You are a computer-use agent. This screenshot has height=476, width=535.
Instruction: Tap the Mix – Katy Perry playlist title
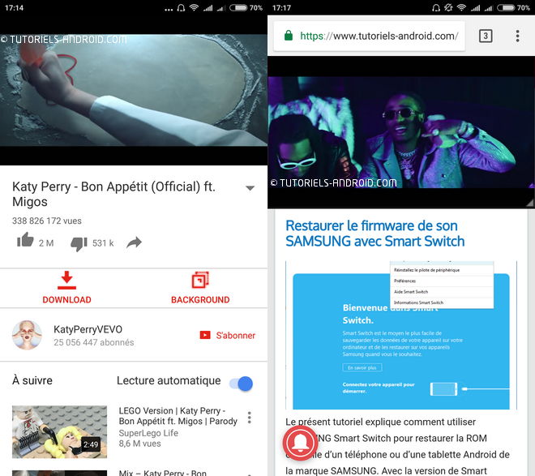tap(163, 473)
